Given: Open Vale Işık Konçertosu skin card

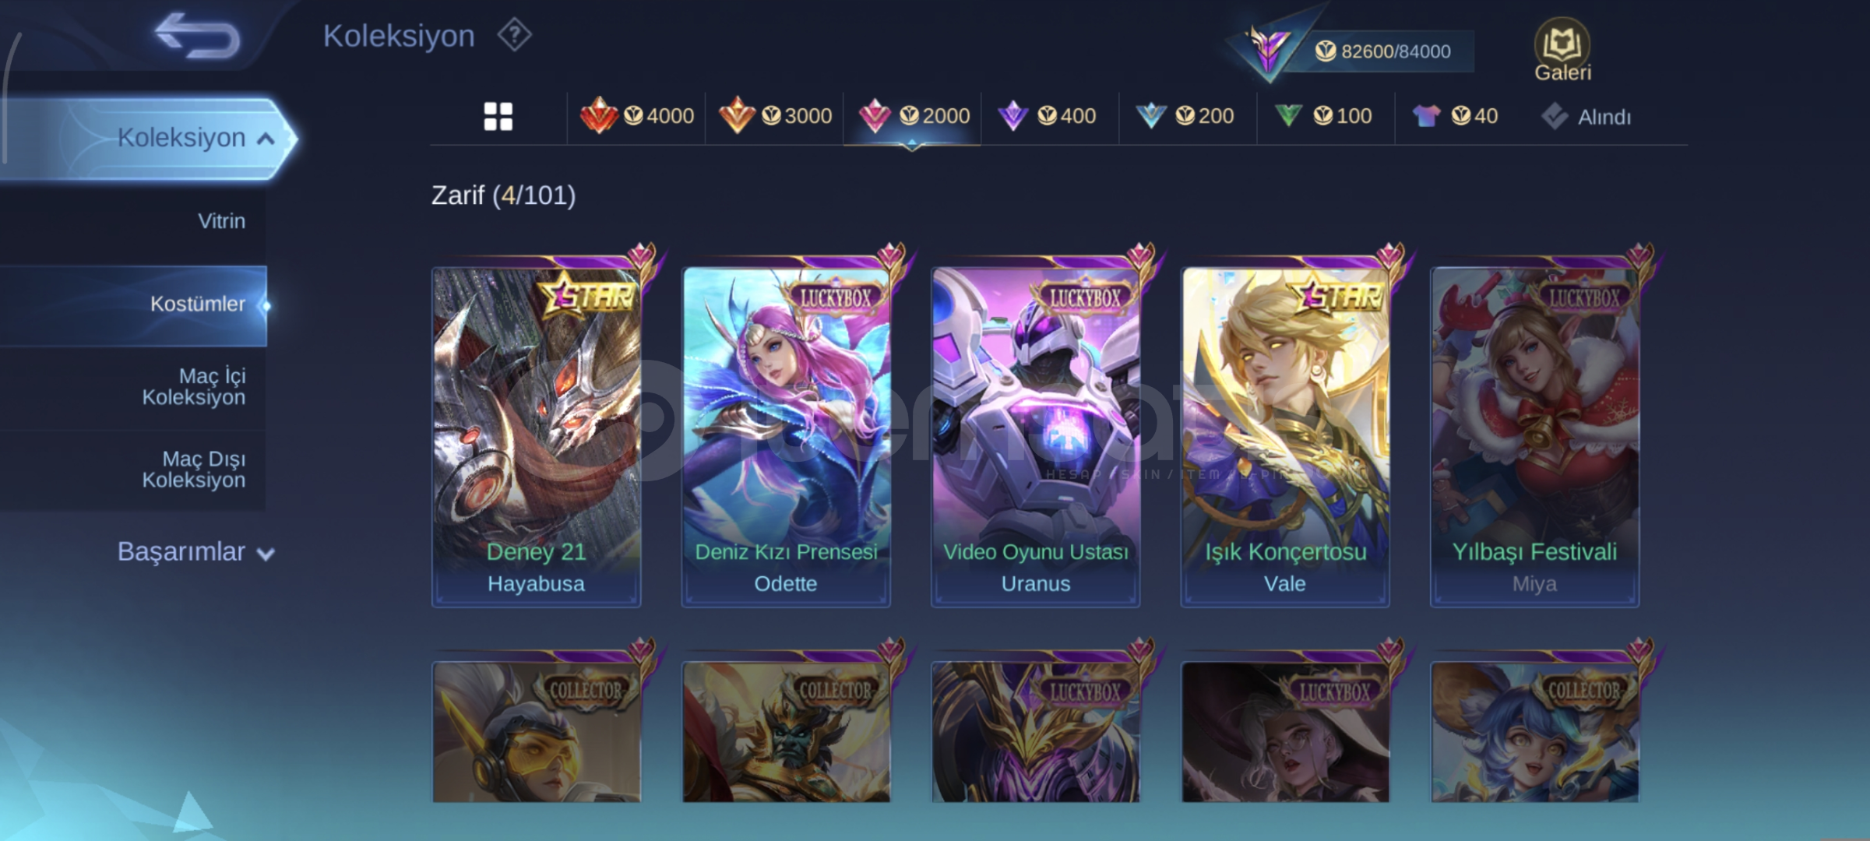Looking at the screenshot, I should click(x=1285, y=437).
